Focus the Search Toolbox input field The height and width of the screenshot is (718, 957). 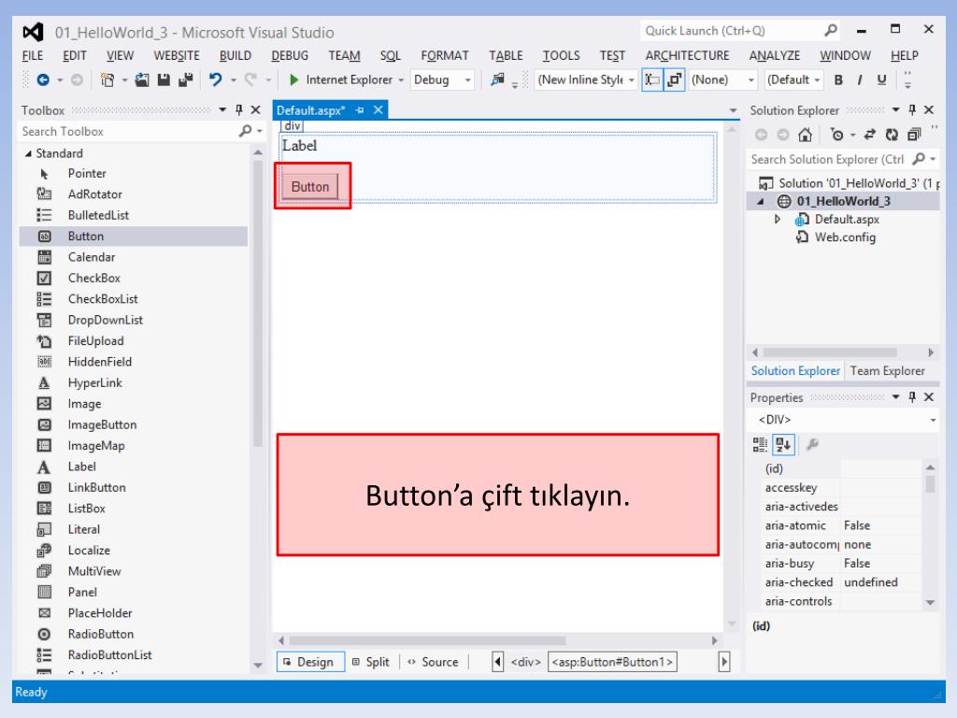click(x=129, y=131)
